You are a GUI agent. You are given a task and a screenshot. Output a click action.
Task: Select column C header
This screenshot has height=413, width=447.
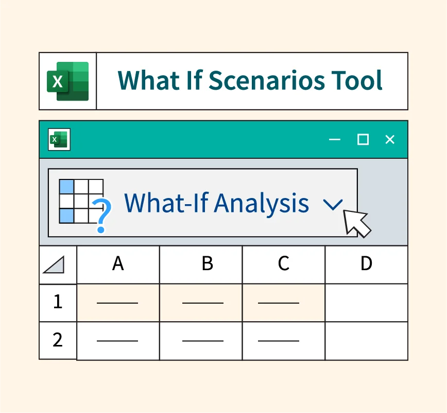[283, 264]
